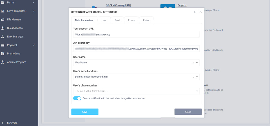Toggle integration error mail notifications
270x126 pixels.
click(77, 98)
